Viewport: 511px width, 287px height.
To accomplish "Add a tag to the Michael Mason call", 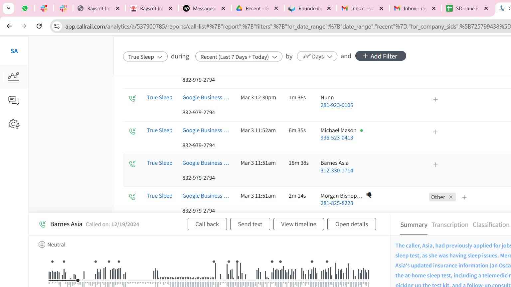I will 435,132.
